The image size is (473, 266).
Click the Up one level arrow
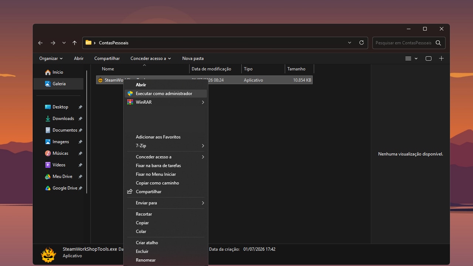(74, 43)
